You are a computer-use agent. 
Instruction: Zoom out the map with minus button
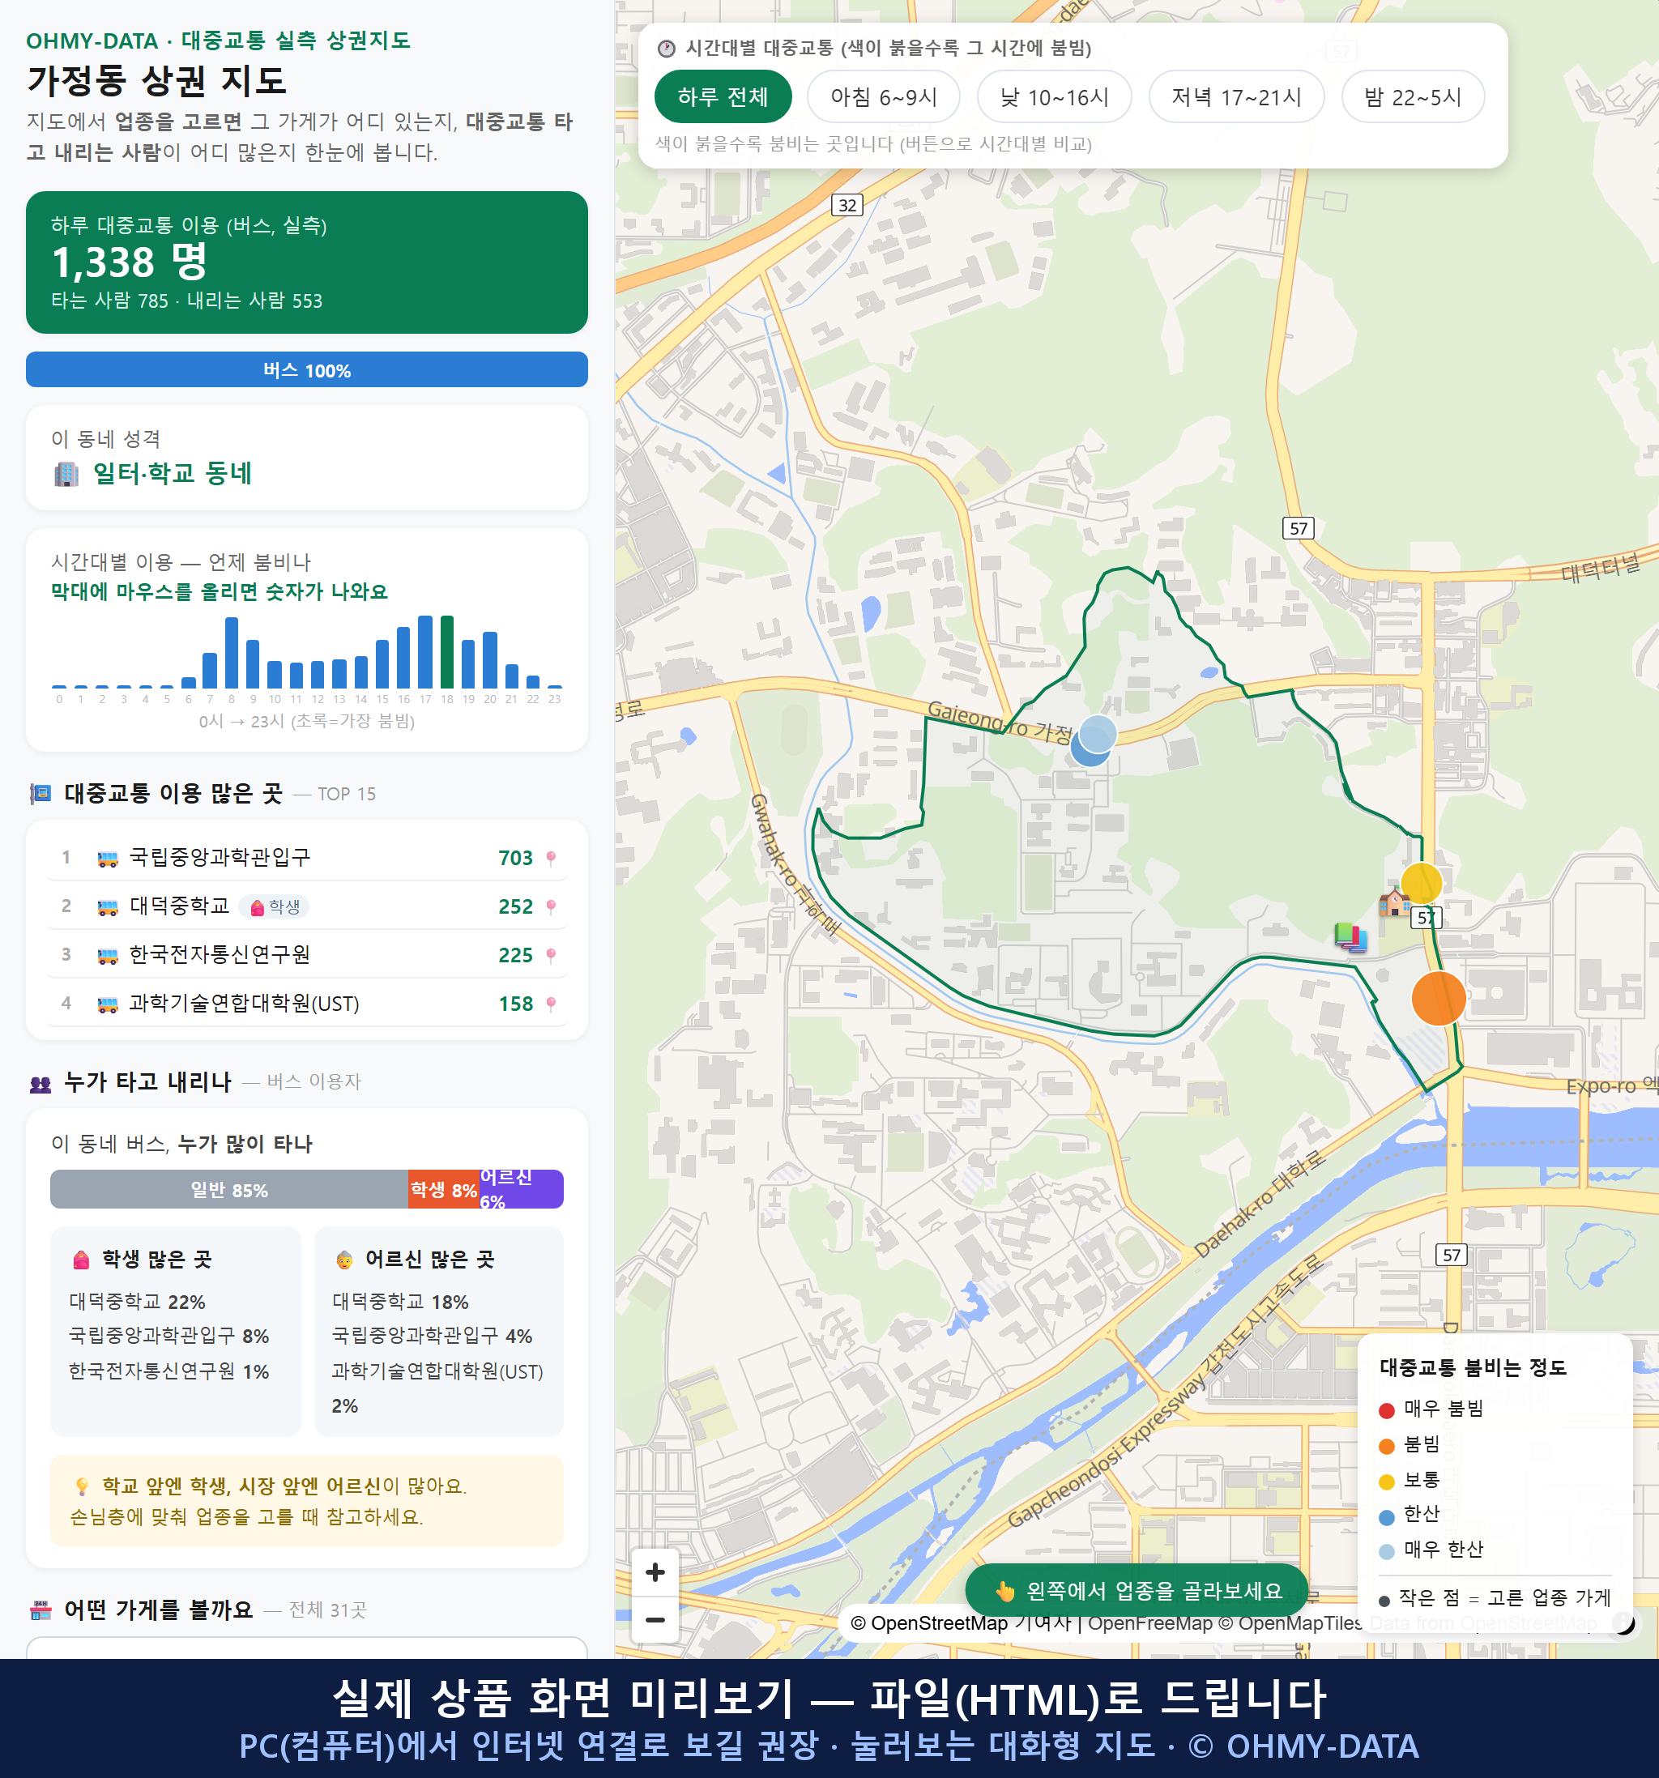pos(655,1620)
